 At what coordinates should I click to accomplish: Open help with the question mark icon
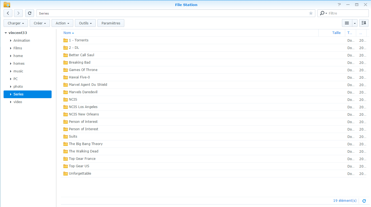pos(339,5)
